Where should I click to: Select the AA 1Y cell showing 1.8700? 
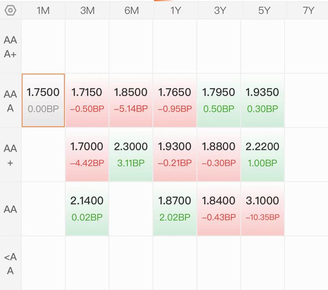[175, 209]
